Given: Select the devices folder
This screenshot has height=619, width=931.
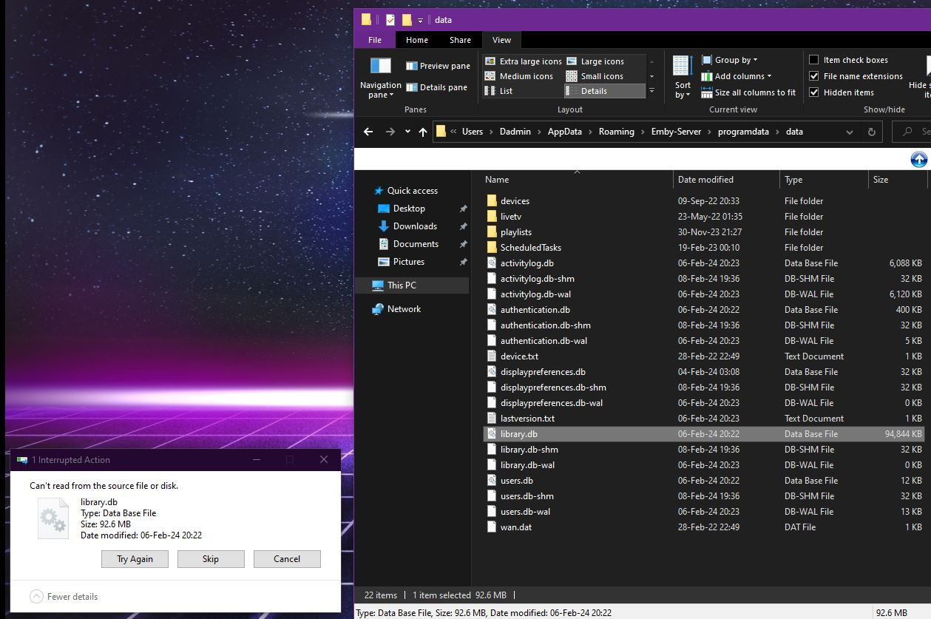Looking at the screenshot, I should pos(515,201).
